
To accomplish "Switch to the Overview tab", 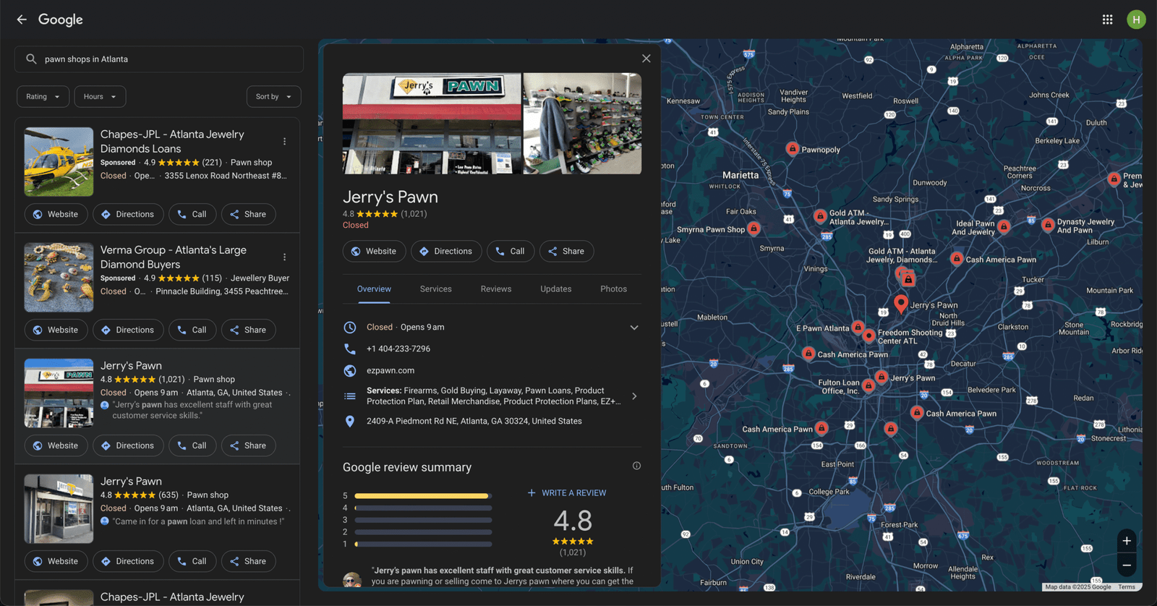I will click(374, 289).
